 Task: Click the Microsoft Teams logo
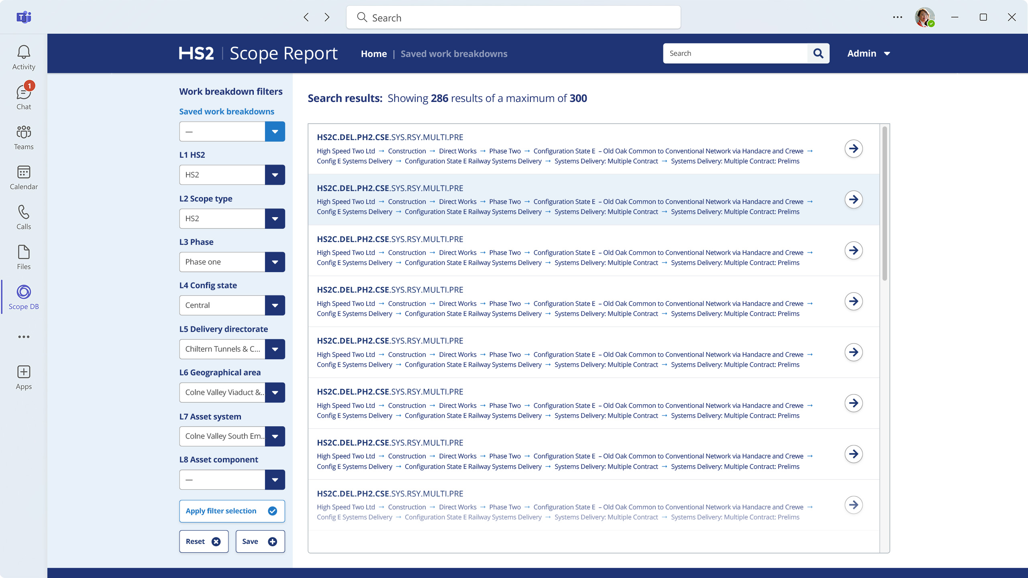[24, 17]
